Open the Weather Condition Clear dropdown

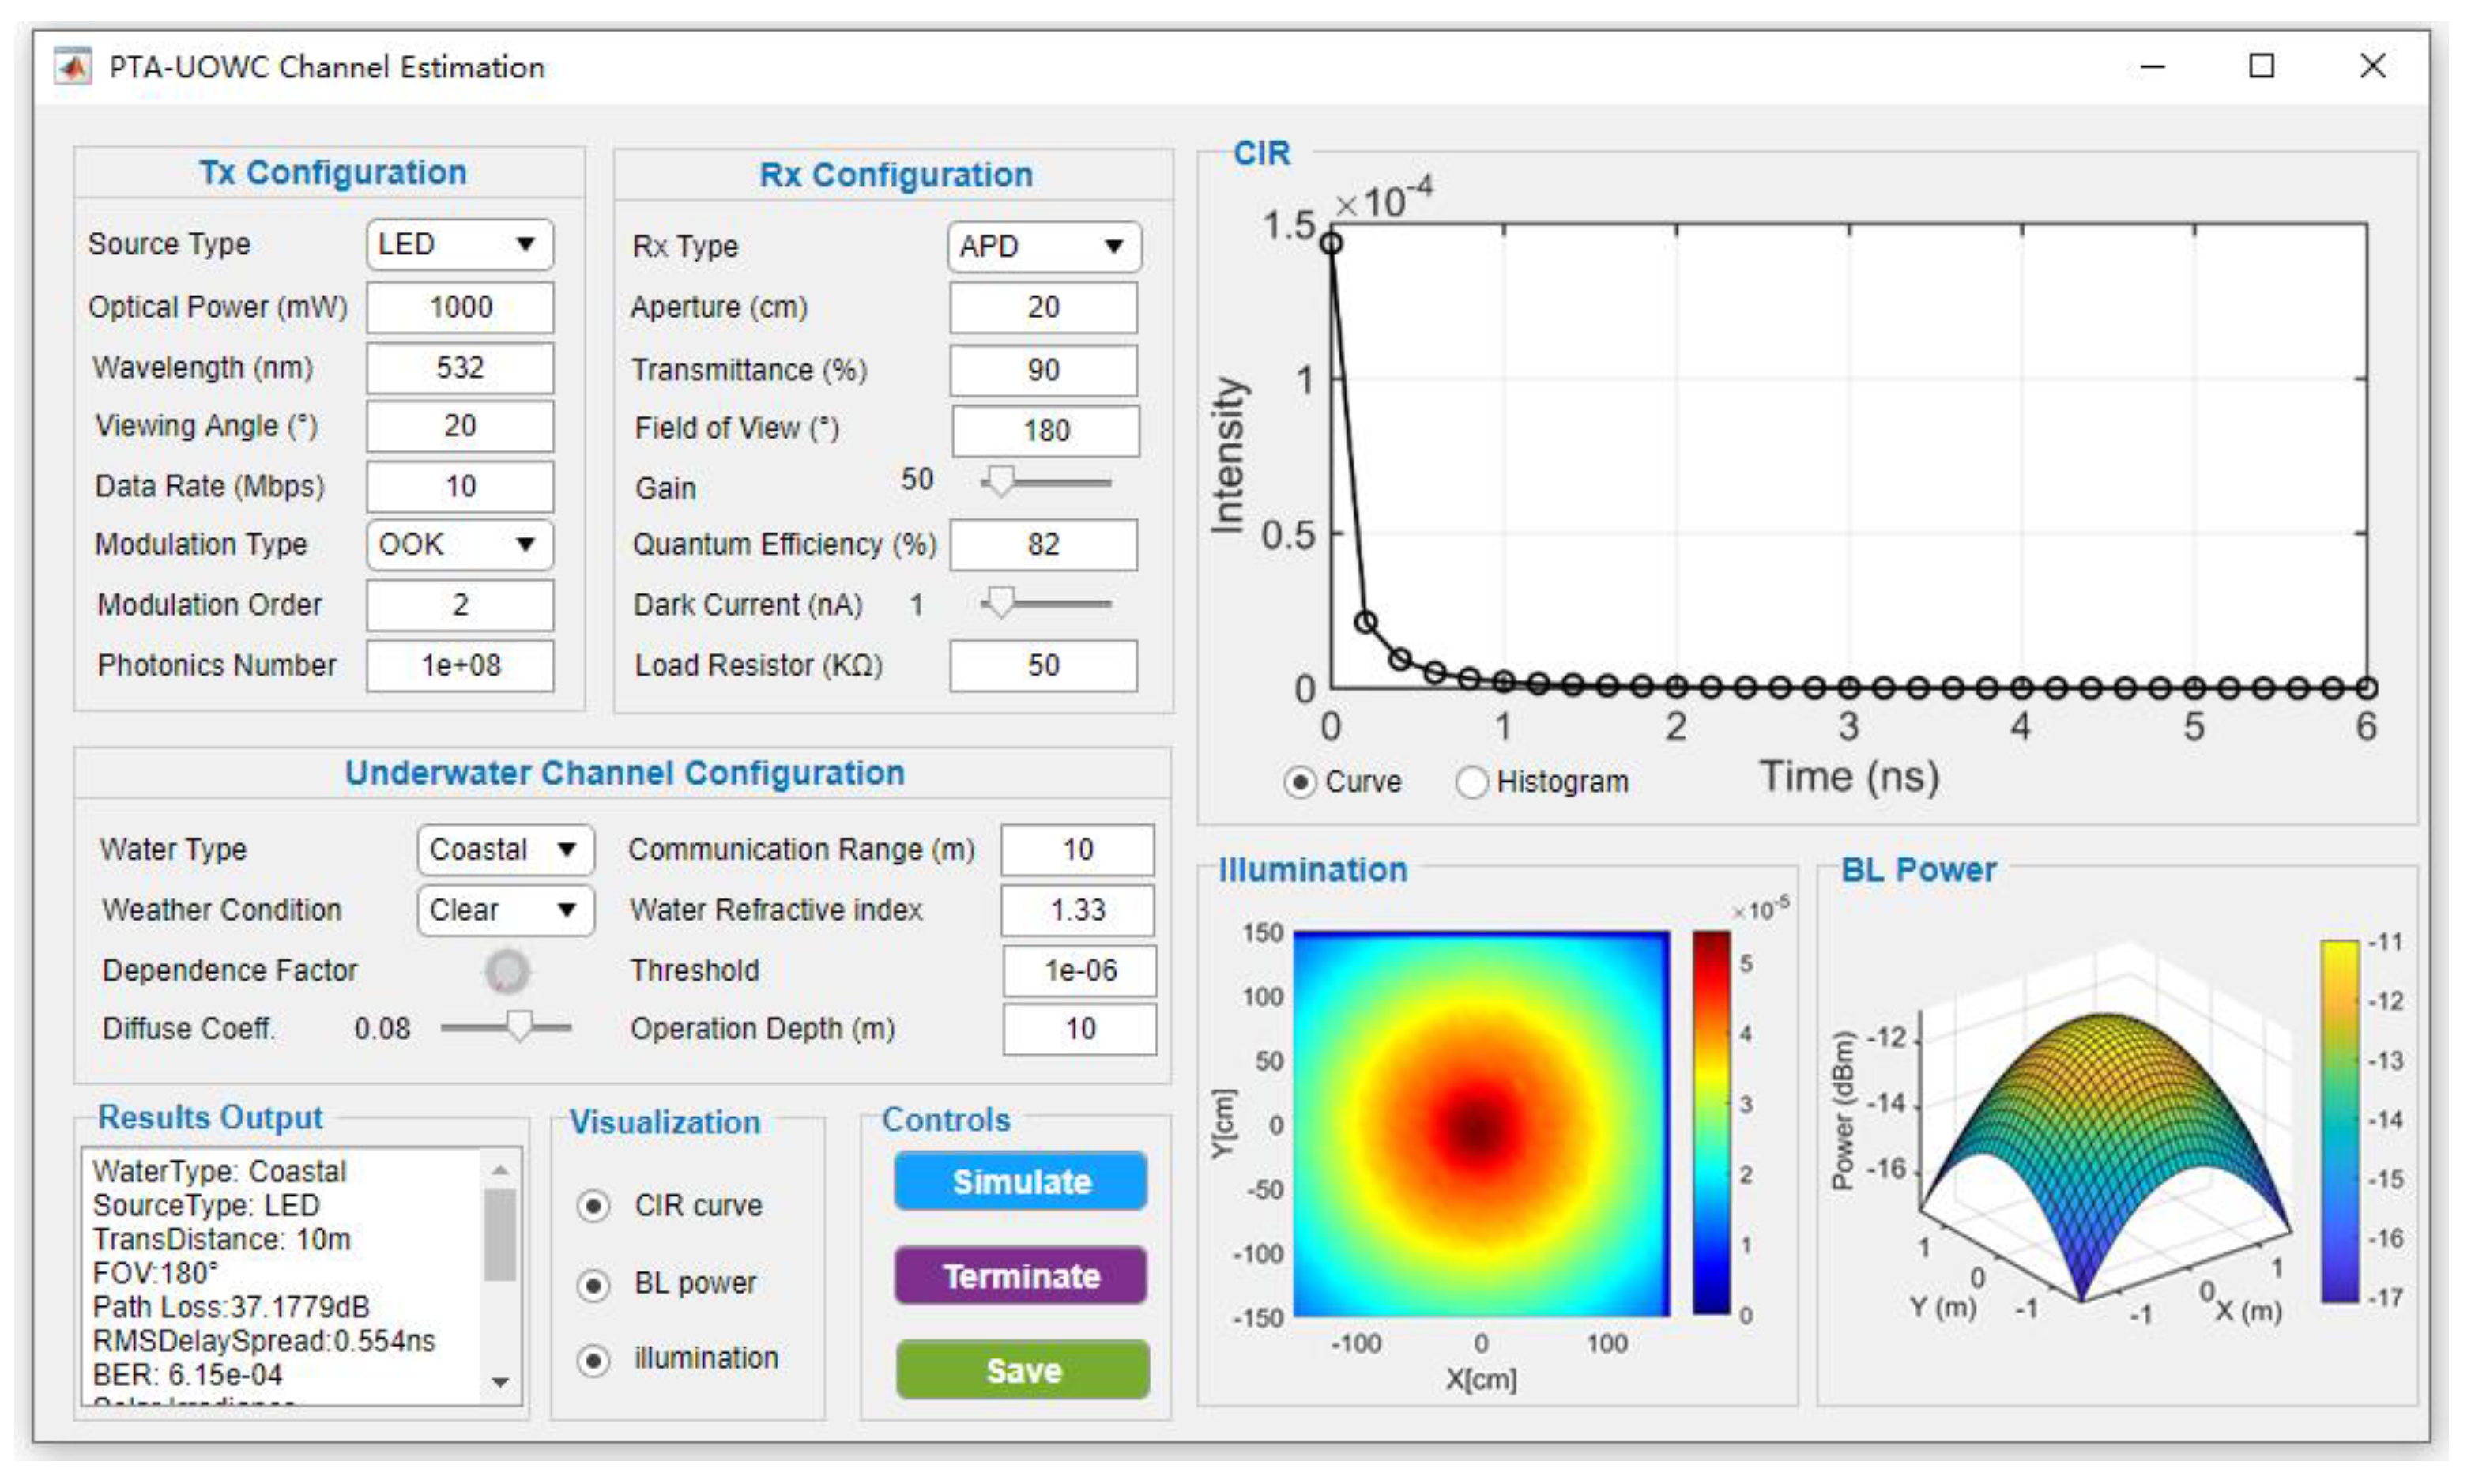tap(505, 910)
